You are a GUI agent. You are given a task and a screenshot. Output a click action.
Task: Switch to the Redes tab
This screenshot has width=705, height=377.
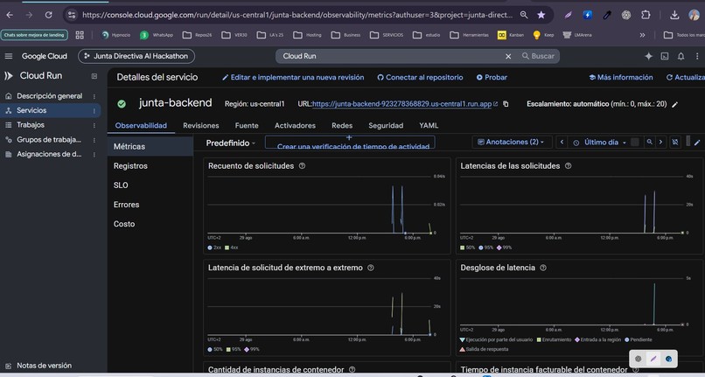click(342, 125)
